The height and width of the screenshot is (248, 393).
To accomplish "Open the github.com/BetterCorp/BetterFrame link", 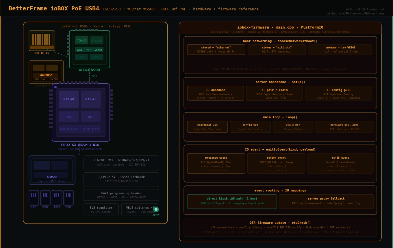I will [x=355, y=13].
